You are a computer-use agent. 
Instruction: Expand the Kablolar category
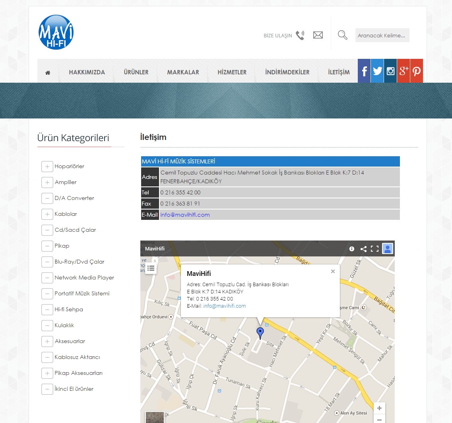(47, 214)
